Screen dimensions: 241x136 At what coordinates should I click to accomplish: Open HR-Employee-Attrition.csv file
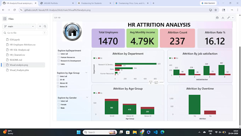(22, 45)
